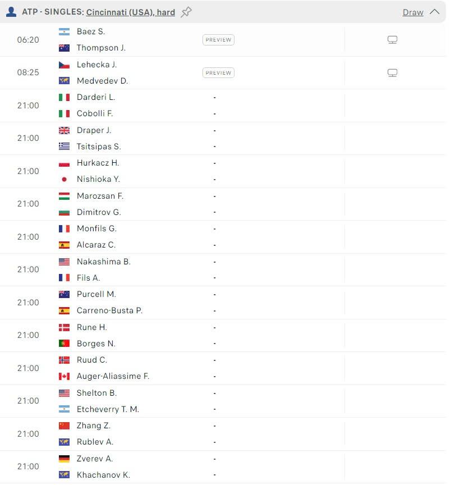451x485 pixels.
Task: Click Canada flag beside Auger-Aliassime F.
Action: (x=65, y=376)
